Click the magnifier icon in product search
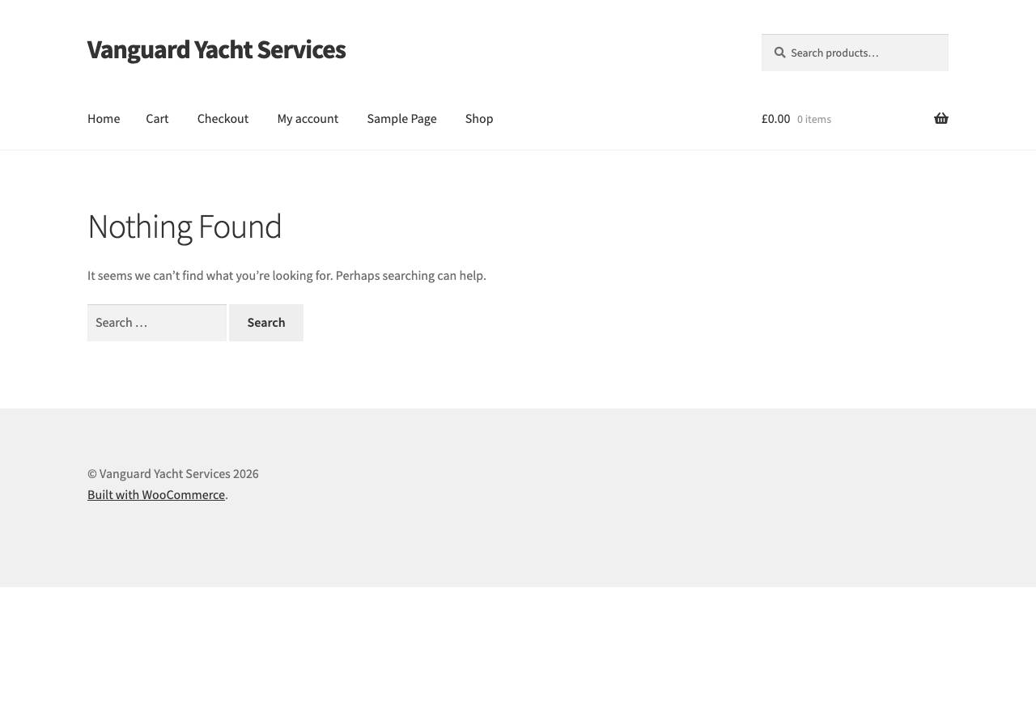1036x728 pixels. point(779,53)
